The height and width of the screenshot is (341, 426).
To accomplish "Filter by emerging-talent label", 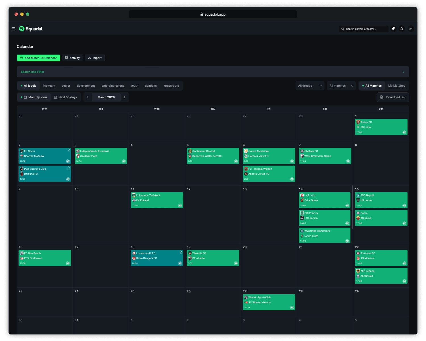I will click(113, 86).
